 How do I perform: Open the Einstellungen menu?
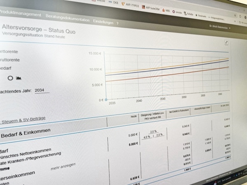point(103,22)
